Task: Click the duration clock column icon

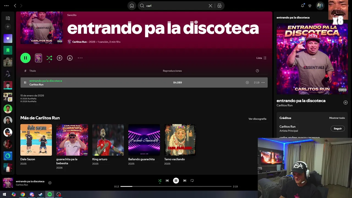Action: pyautogui.click(x=257, y=71)
